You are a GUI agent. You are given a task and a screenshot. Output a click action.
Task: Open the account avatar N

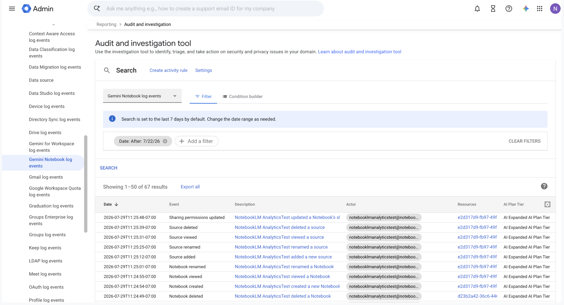coord(555,9)
